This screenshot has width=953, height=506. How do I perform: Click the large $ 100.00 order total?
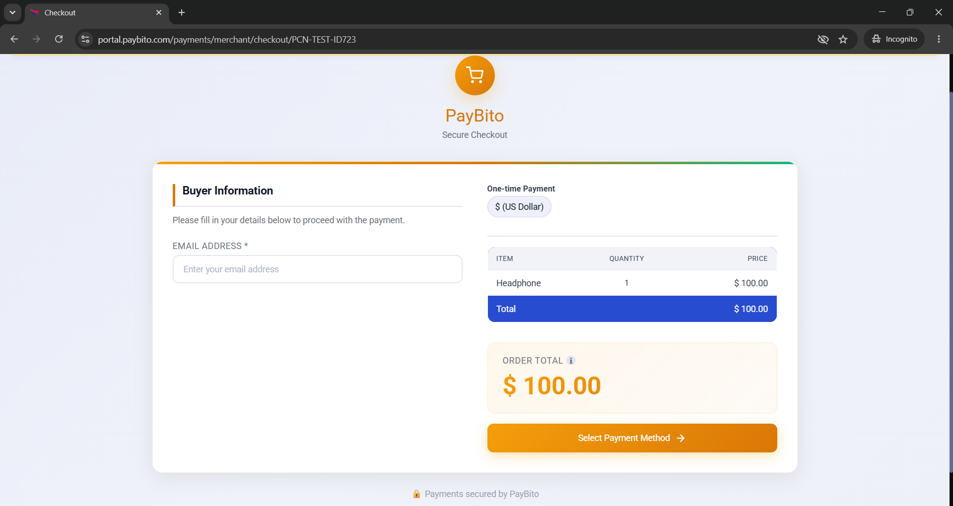(551, 385)
